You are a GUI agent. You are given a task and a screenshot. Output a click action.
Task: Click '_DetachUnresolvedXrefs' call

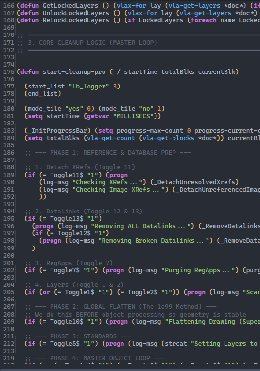coord(194,182)
